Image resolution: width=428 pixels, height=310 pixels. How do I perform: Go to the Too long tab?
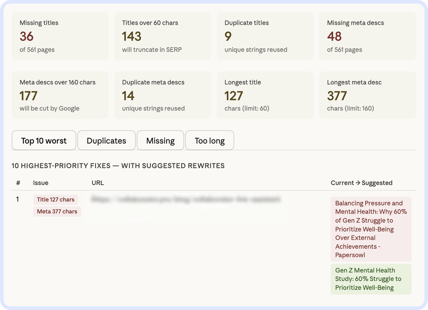tap(209, 140)
